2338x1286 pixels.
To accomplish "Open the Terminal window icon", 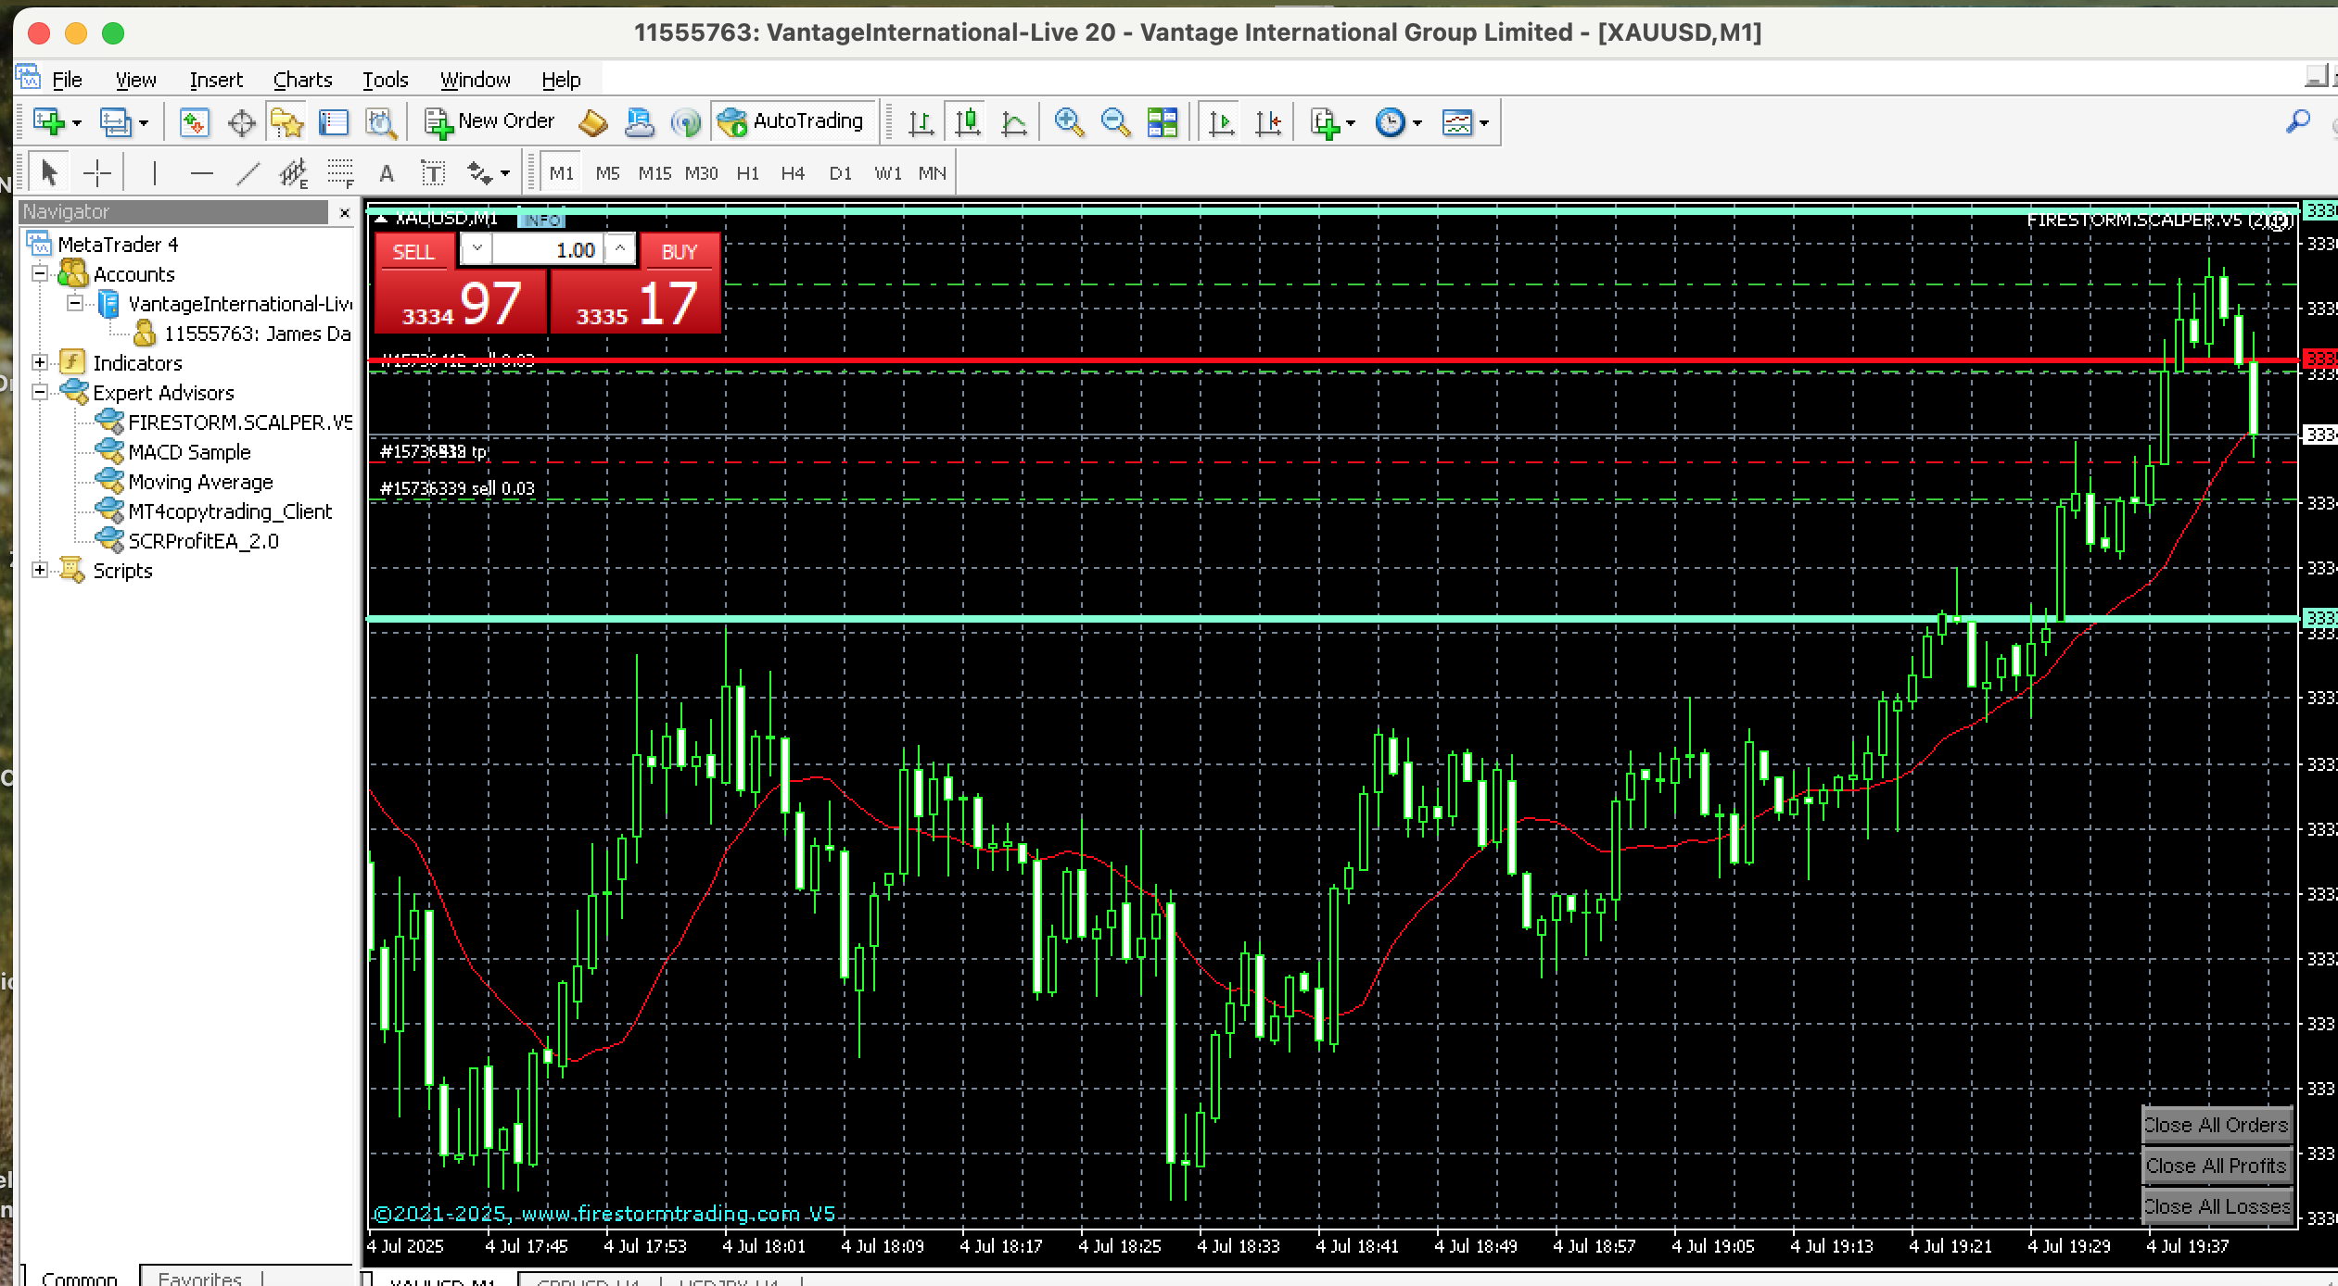I will 334,122.
